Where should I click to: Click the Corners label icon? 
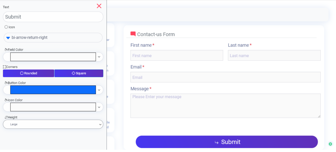coord(4,67)
